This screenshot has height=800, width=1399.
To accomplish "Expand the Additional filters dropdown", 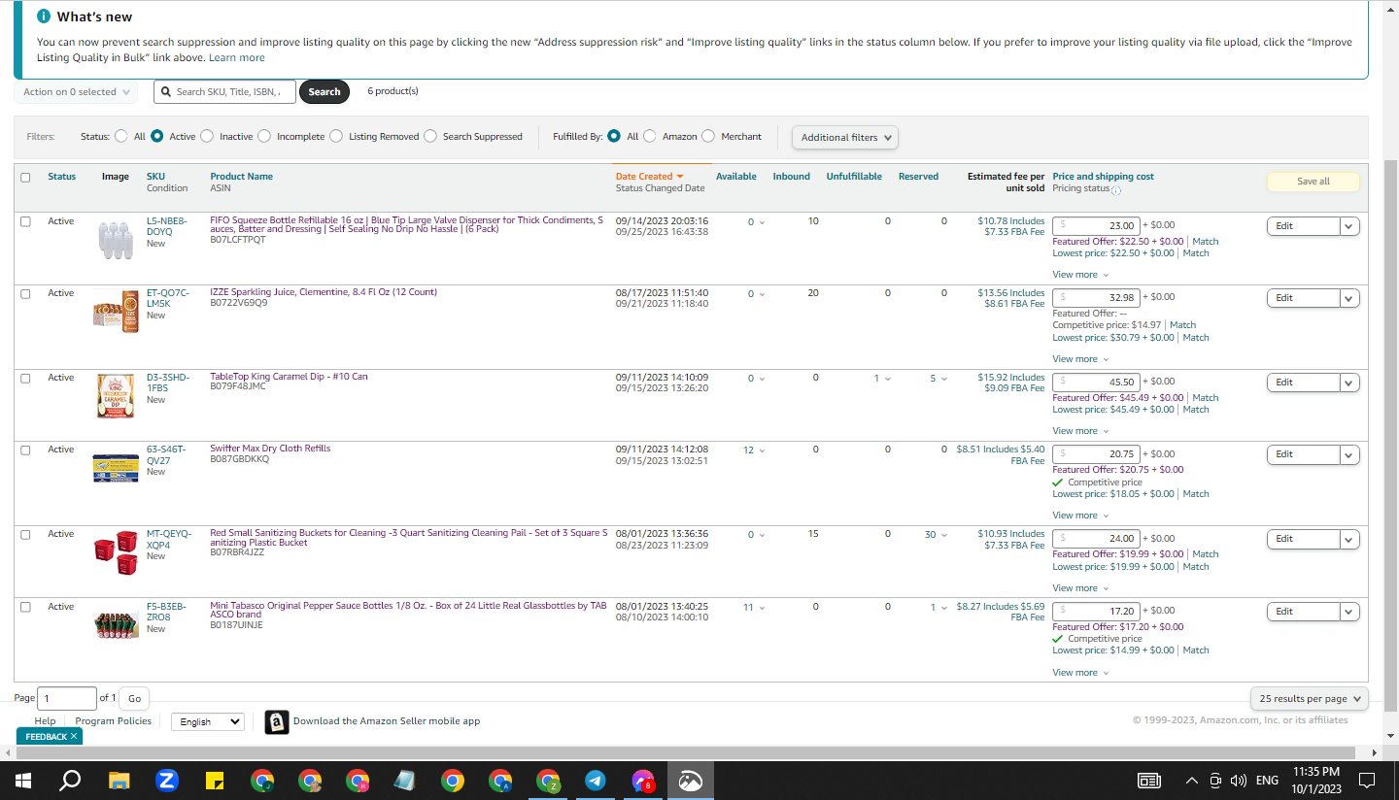I will point(845,137).
